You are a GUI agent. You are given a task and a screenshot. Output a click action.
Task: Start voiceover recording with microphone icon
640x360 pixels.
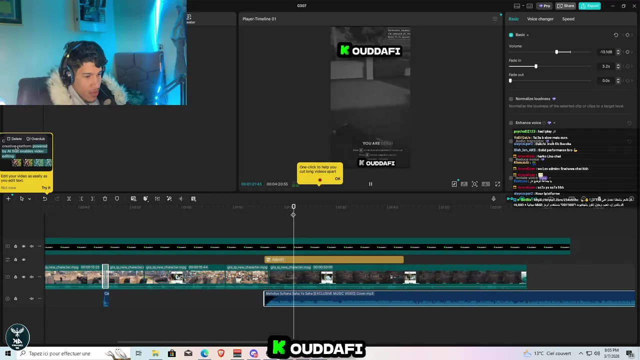tap(493, 198)
